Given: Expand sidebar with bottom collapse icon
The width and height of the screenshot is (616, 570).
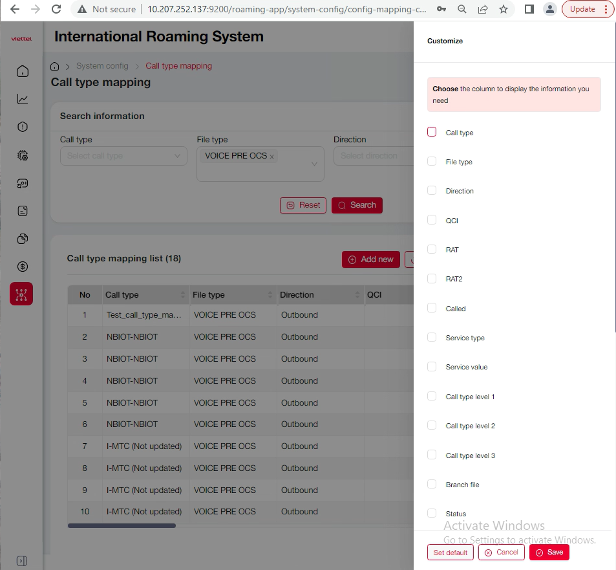Looking at the screenshot, I should click(21, 560).
